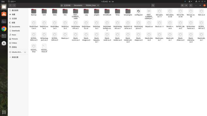Screen dimensions: 207x116
Task: Open Ubuntu Software from dock
Action: point(4,14)
